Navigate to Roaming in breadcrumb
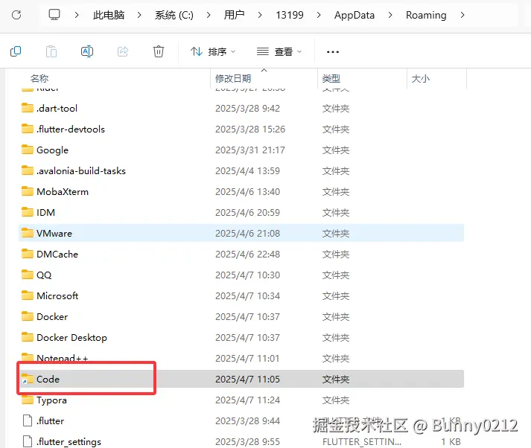The image size is (531, 448). pos(426,15)
